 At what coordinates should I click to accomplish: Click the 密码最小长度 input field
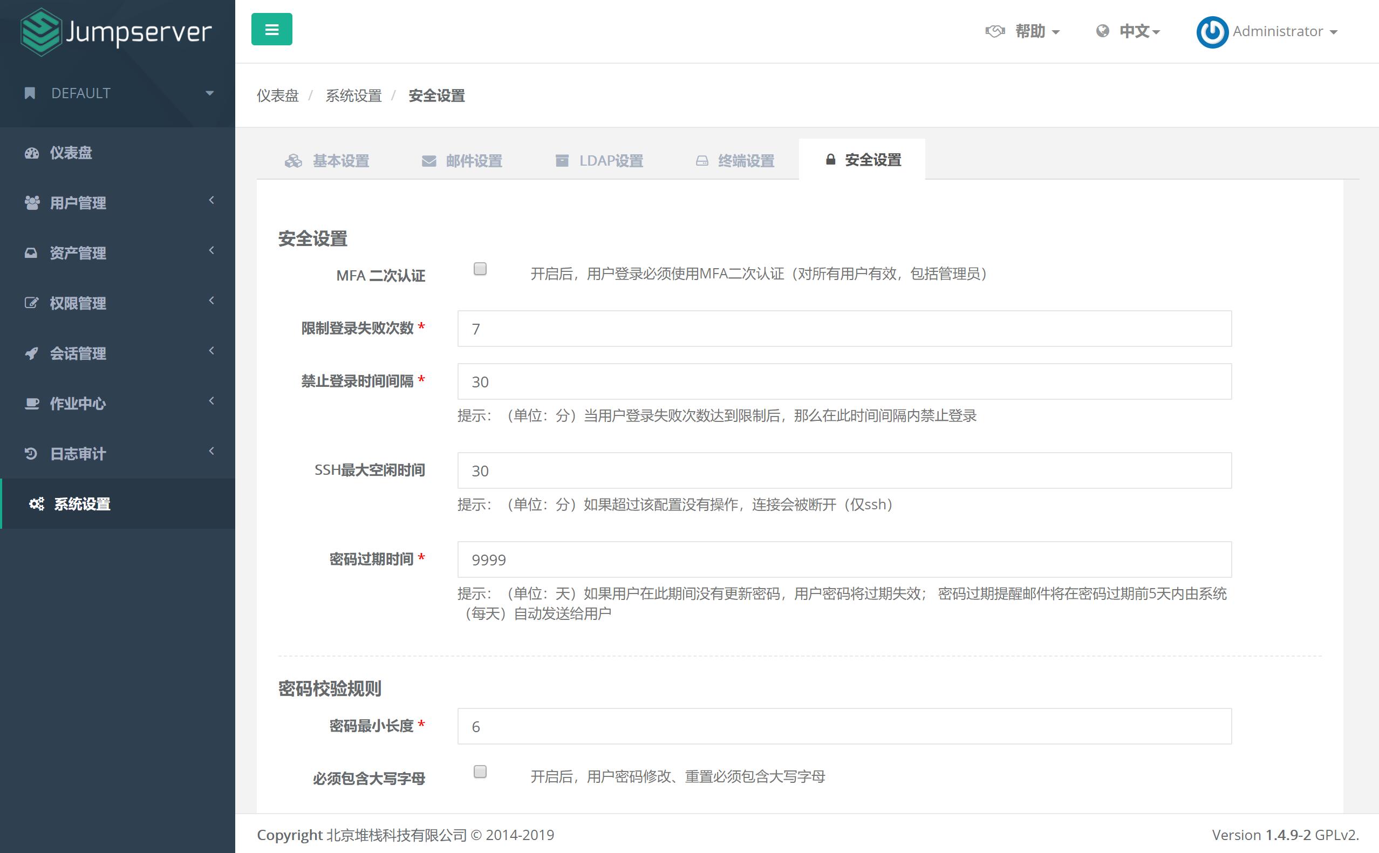click(844, 727)
